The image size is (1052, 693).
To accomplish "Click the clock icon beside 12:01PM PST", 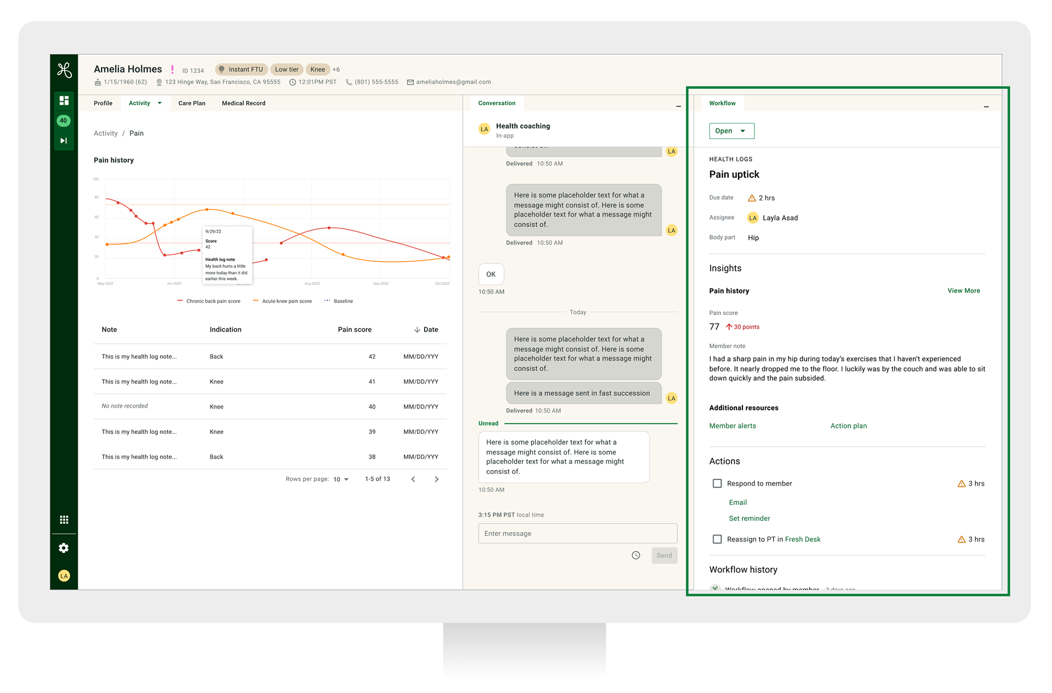I will point(293,82).
